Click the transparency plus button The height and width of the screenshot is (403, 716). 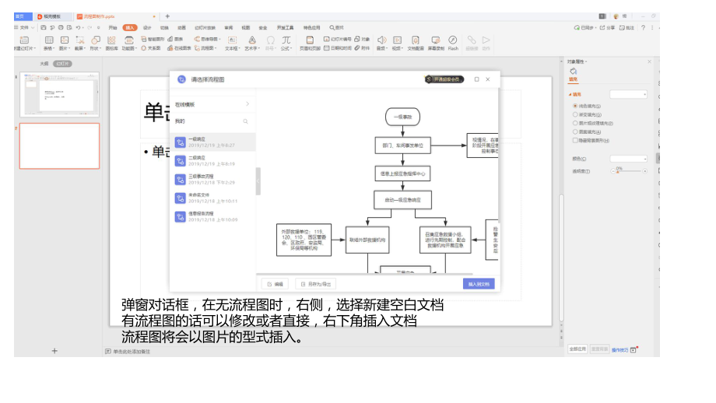(644, 171)
